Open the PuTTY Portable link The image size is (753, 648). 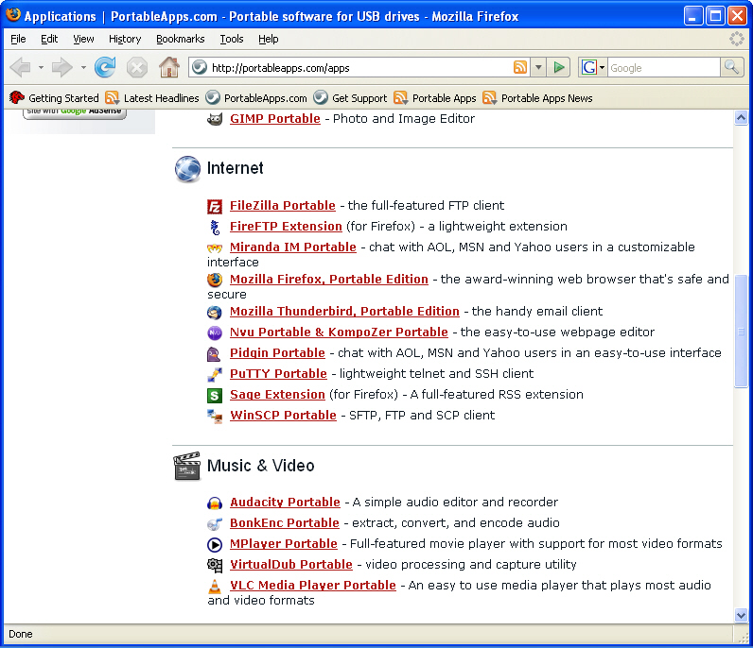click(x=278, y=374)
